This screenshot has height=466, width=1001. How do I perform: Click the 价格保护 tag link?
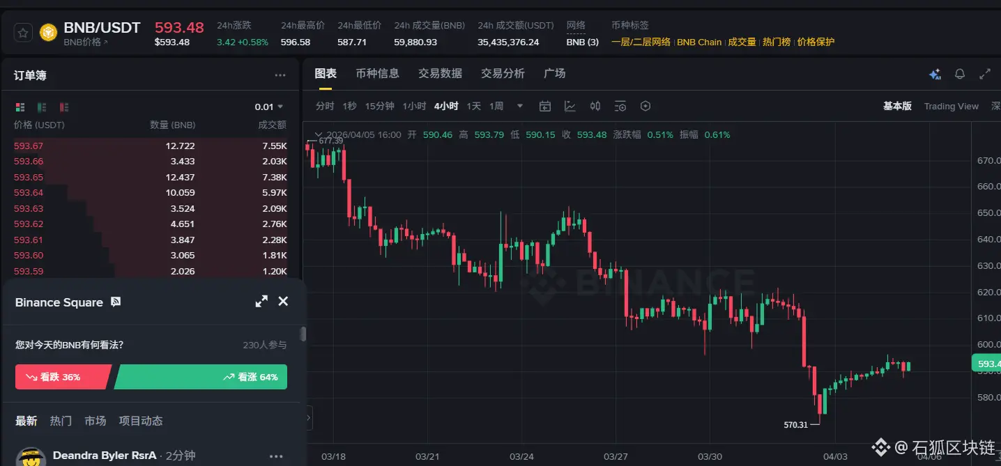point(816,42)
